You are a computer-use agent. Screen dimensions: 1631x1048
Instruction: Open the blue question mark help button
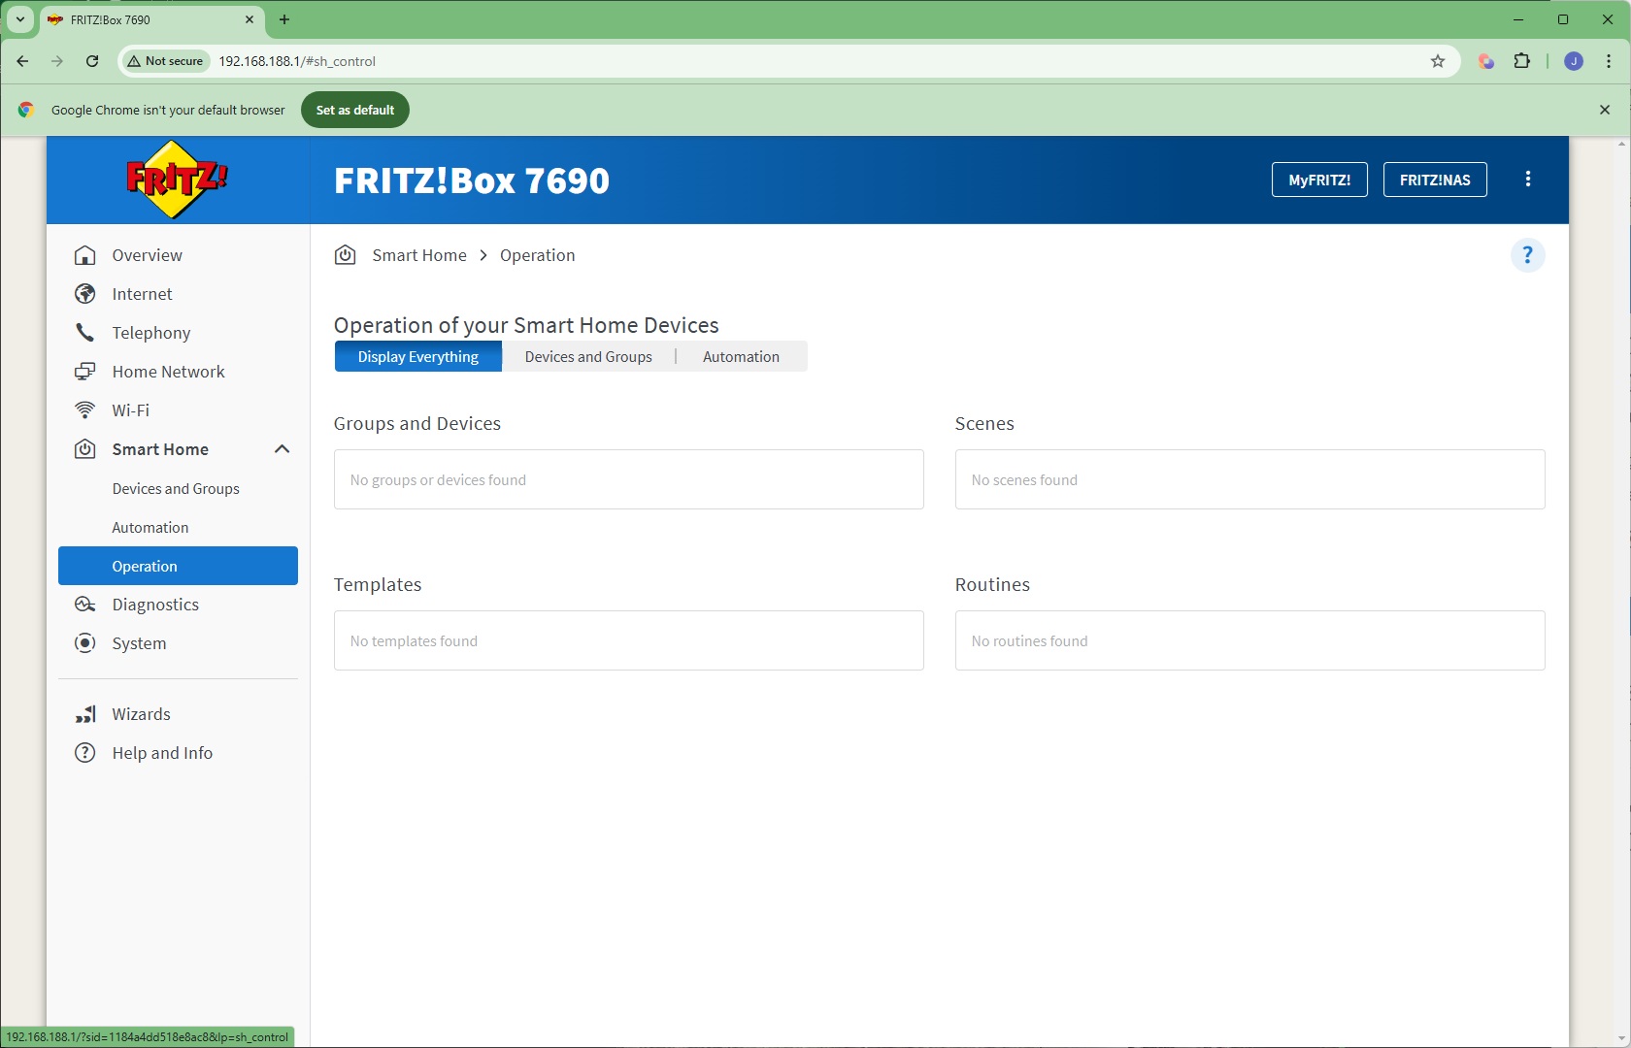[x=1528, y=255]
